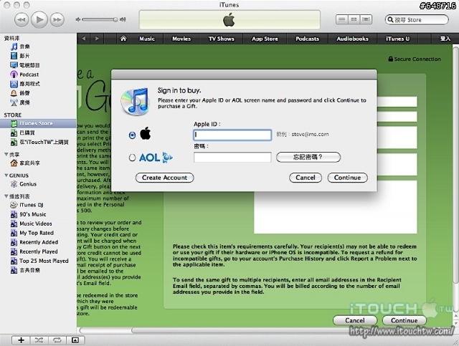The image size is (459, 346).
Task: Open the iTunes DJ playlist
Action: (27, 205)
